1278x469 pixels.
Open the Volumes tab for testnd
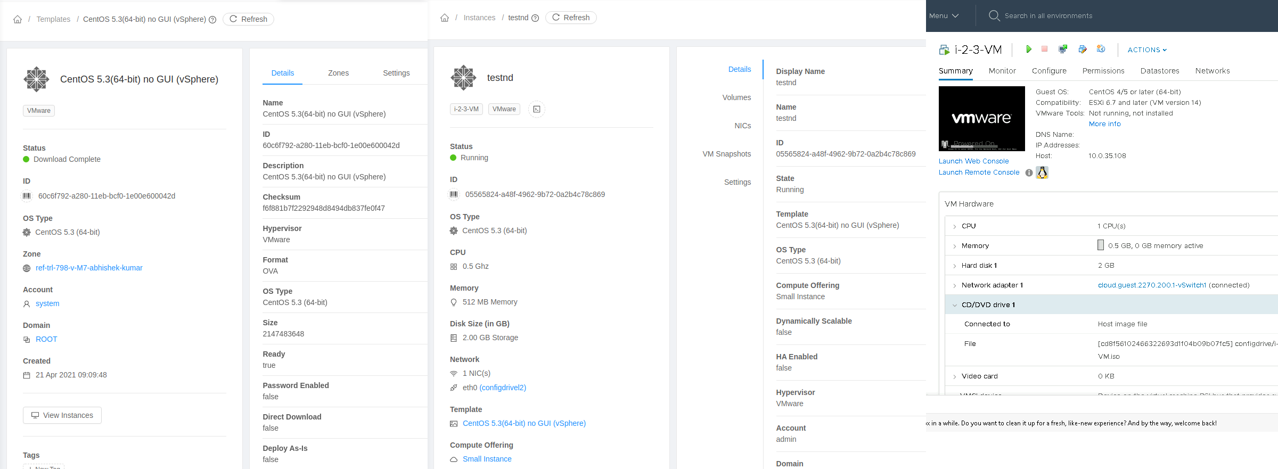[x=736, y=97]
